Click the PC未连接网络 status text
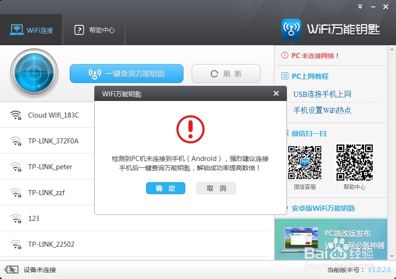The image size is (396, 279). pos(315,55)
